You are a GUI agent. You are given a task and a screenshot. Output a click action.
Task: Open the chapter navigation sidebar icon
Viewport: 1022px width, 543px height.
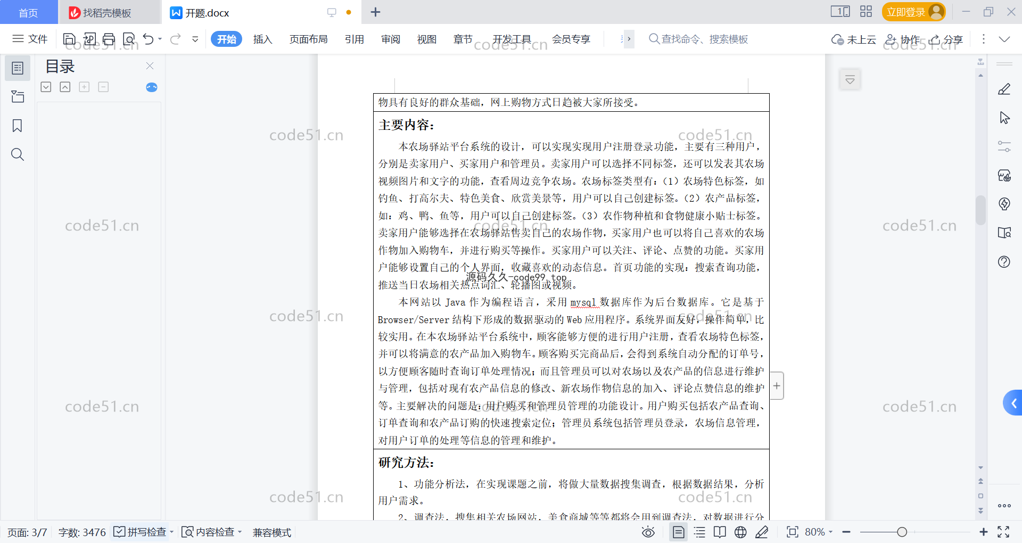pos(18,96)
